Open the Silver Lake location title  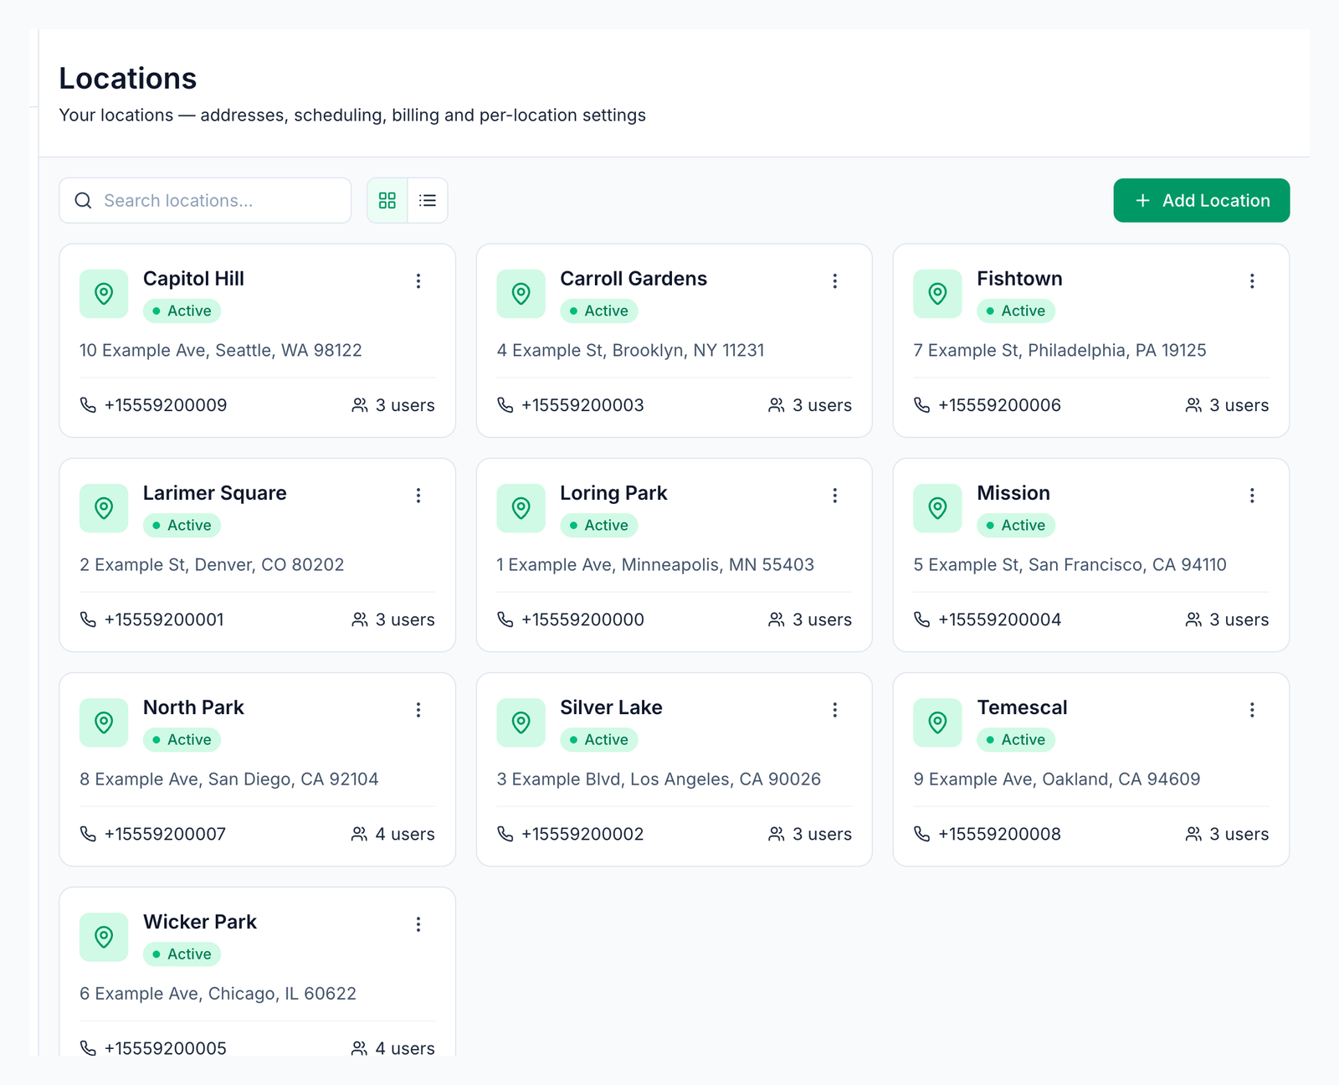click(611, 707)
